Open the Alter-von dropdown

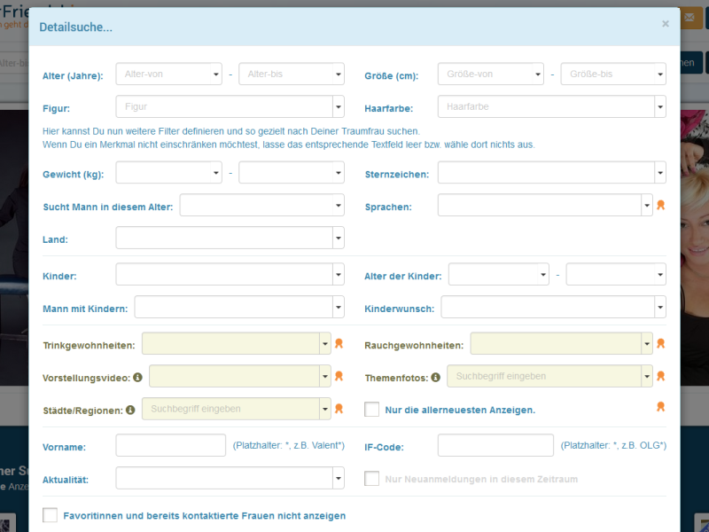[168, 74]
